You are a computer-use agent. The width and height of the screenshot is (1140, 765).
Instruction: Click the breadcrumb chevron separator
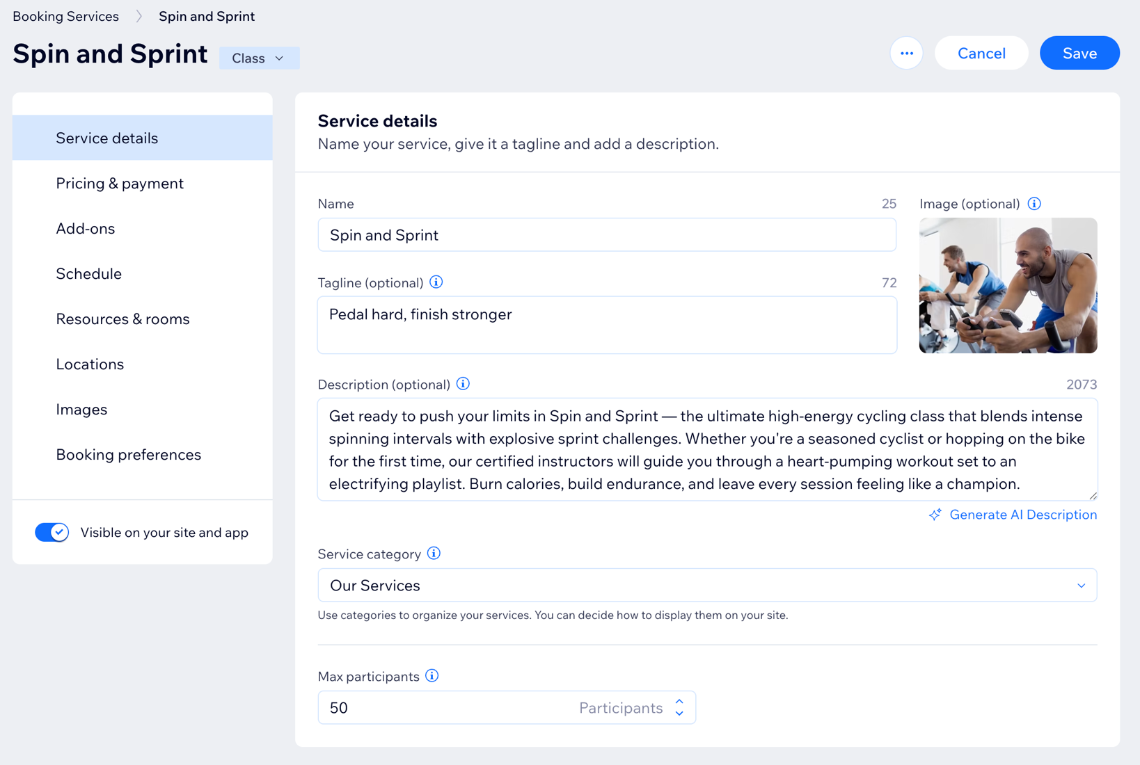[138, 16]
